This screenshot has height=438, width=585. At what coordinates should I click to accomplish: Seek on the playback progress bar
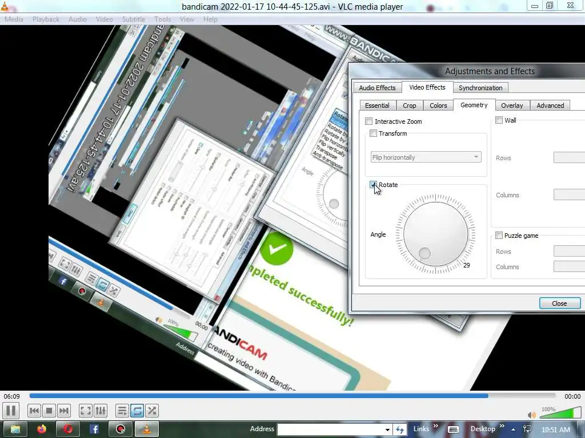coord(292,396)
